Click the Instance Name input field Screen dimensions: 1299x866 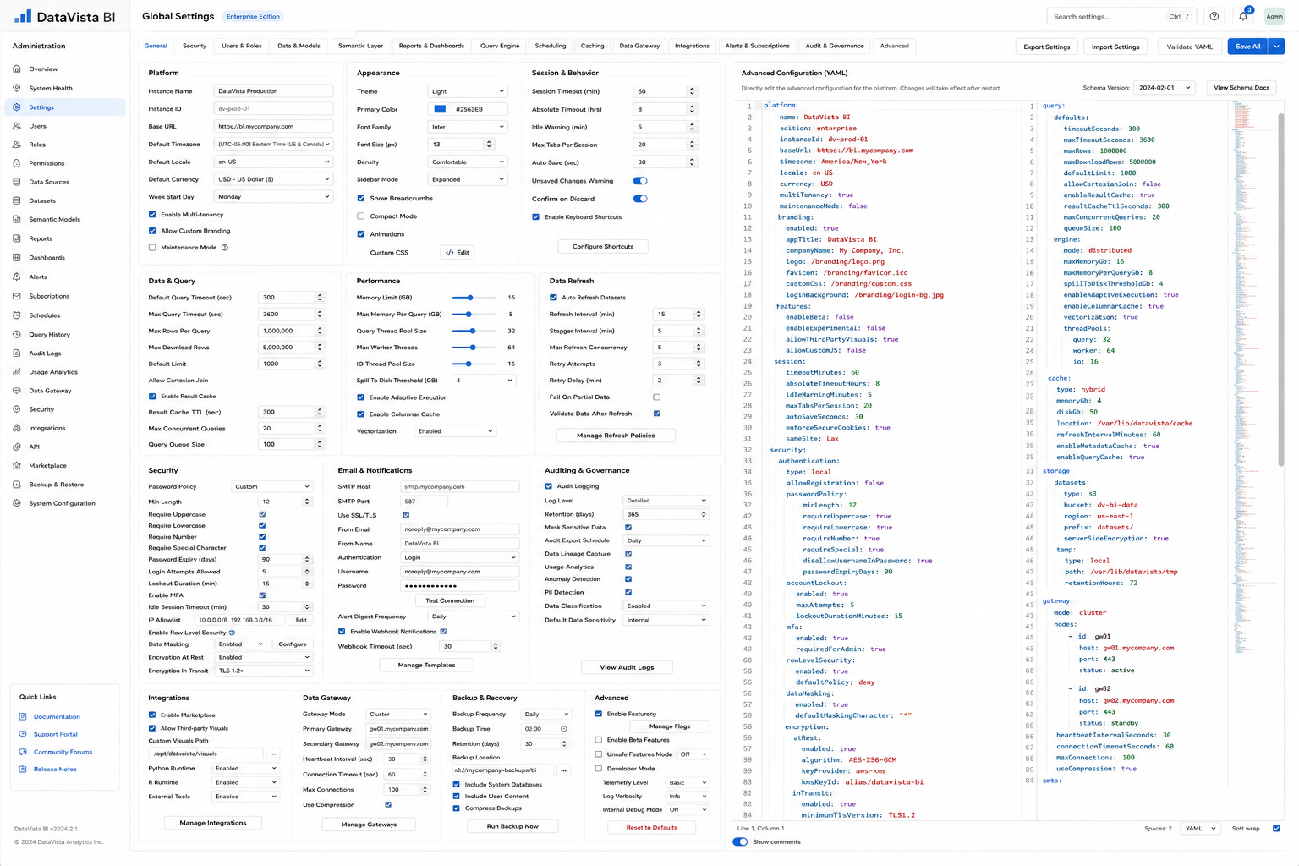click(x=273, y=91)
